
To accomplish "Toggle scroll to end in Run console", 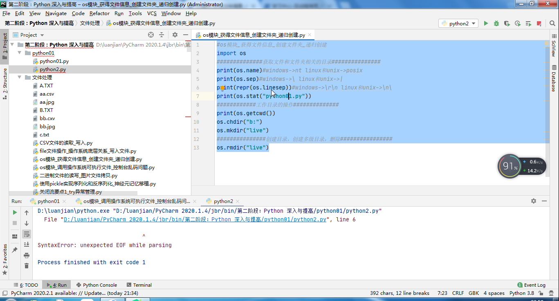I will tap(27, 245).
